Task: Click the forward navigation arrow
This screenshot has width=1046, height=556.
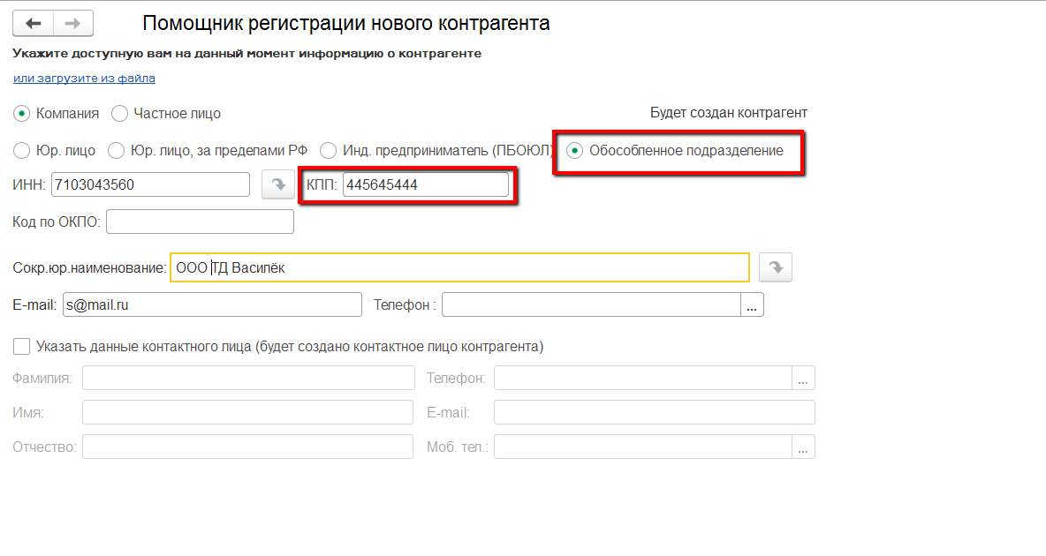Action: [74, 23]
